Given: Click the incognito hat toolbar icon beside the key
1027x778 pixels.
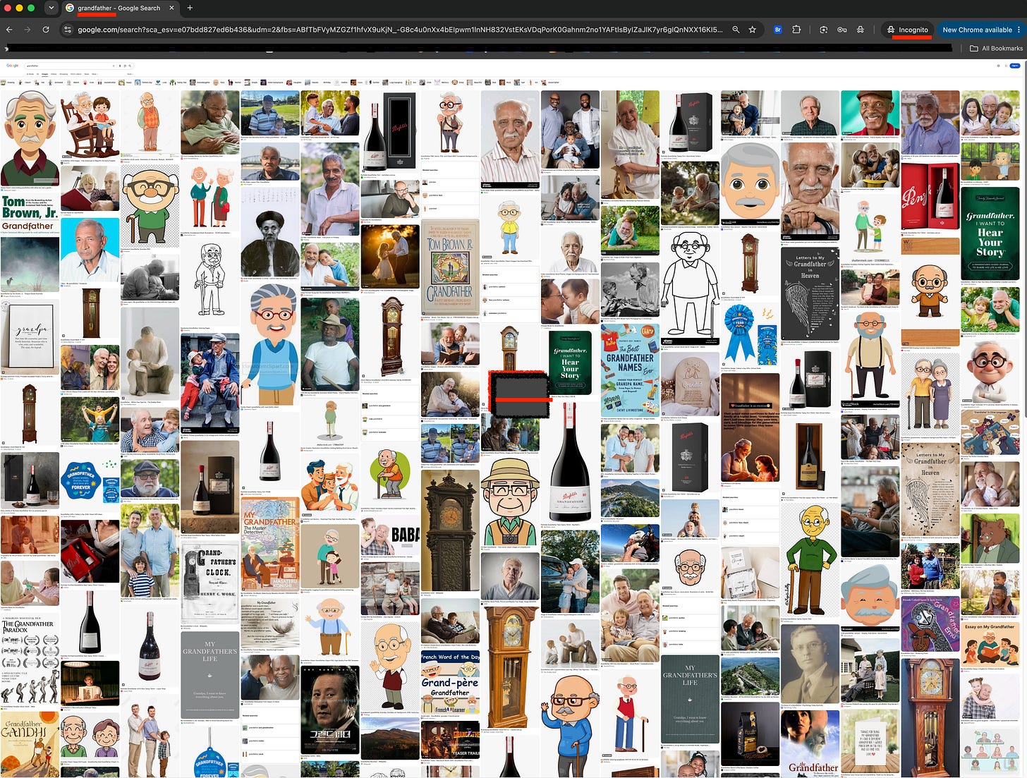Looking at the screenshot, I should tap(861, 30).
